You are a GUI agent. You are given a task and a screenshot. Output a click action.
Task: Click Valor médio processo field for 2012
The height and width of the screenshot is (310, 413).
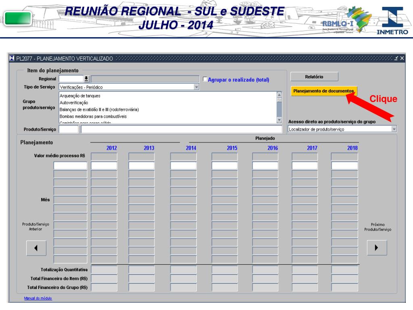click(104, 157)
